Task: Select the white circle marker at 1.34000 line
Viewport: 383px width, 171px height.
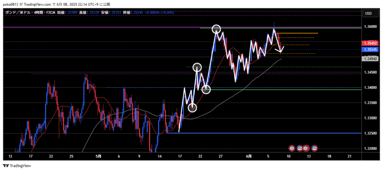Action: tap(206, 89)
